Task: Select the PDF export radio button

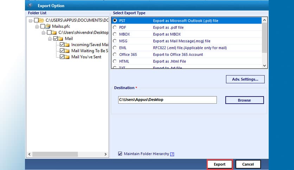Action: (115, 27)
